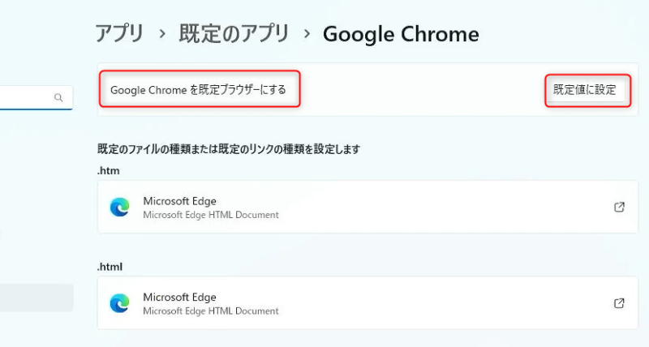Open external-link icon for .html row
The height and width of the screenshot is (347, 649).
click(619, 303)
